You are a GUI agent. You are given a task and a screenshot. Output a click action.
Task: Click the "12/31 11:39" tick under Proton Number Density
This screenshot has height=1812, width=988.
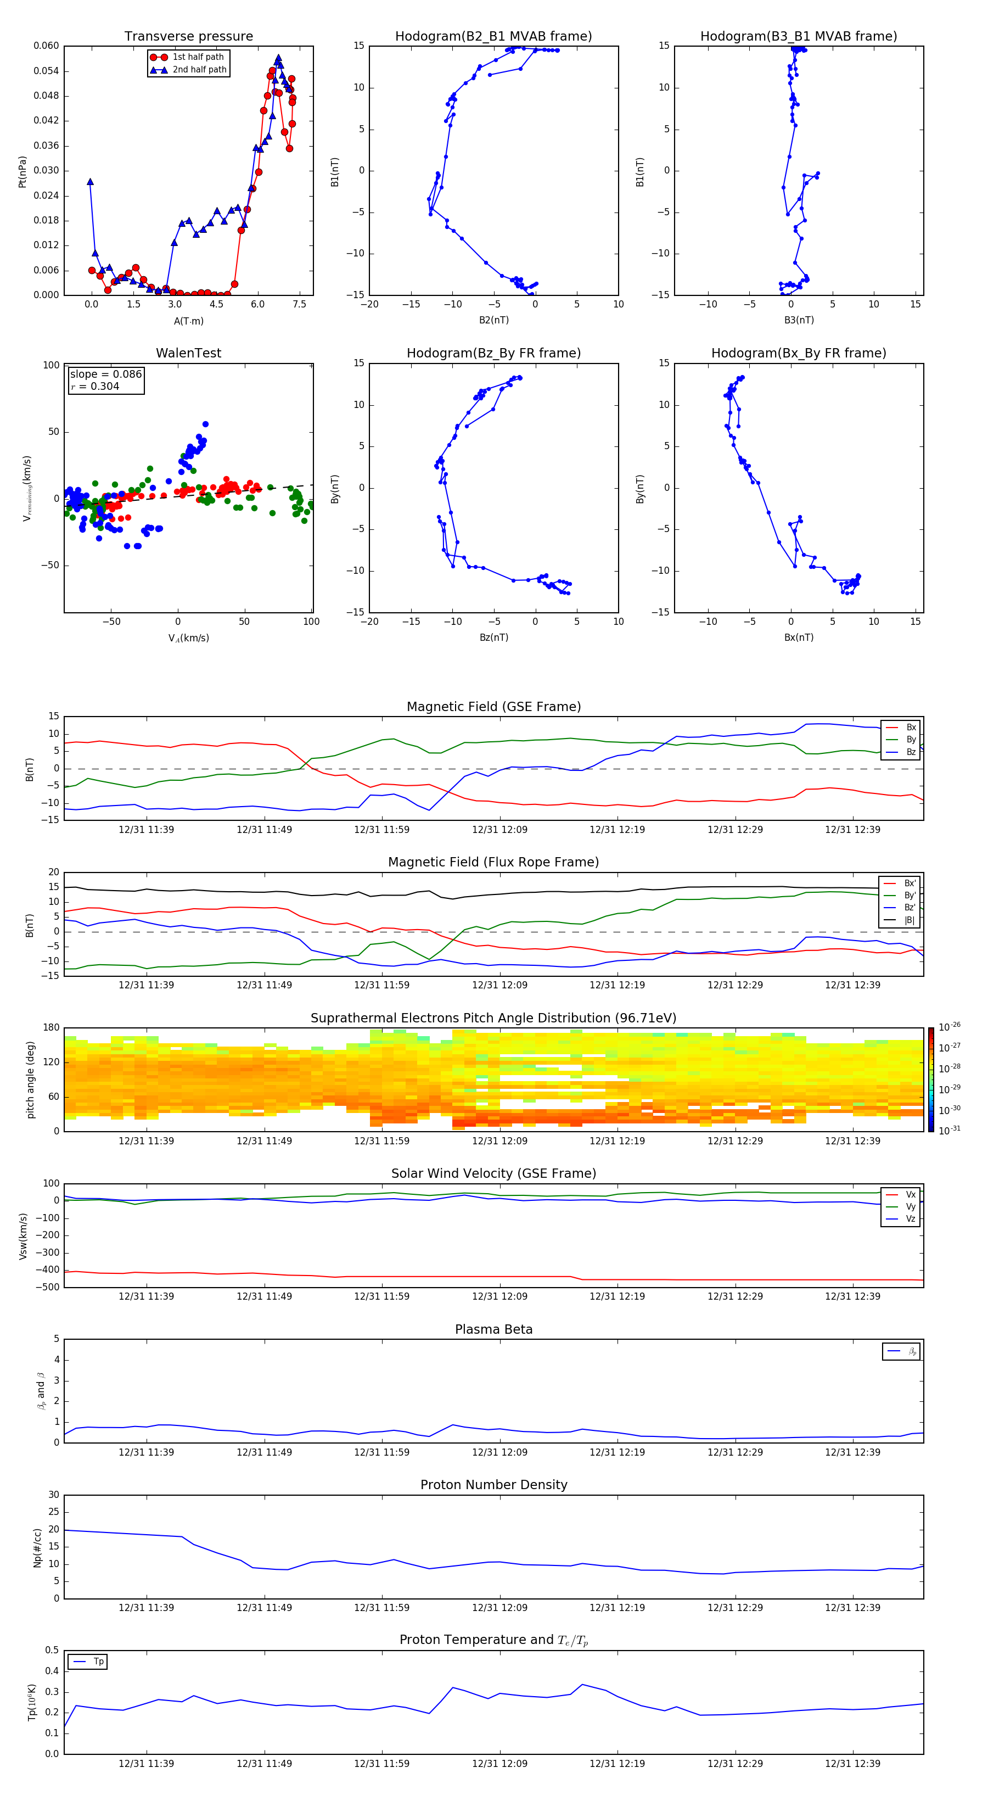point(146,1607)
